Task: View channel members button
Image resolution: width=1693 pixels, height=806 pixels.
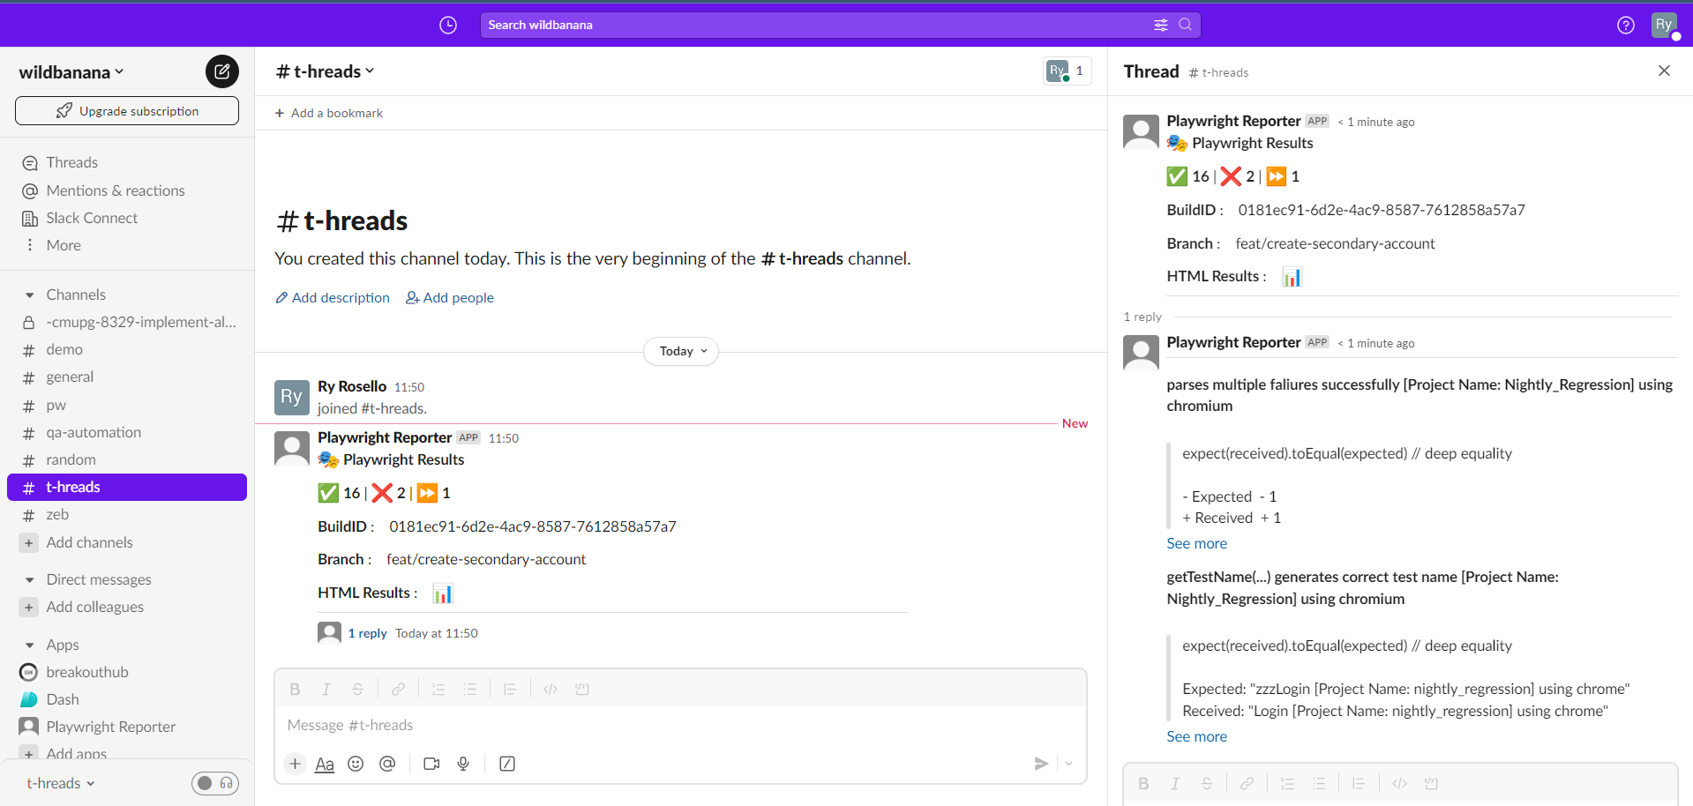Action: click(x=1067, y=71)
